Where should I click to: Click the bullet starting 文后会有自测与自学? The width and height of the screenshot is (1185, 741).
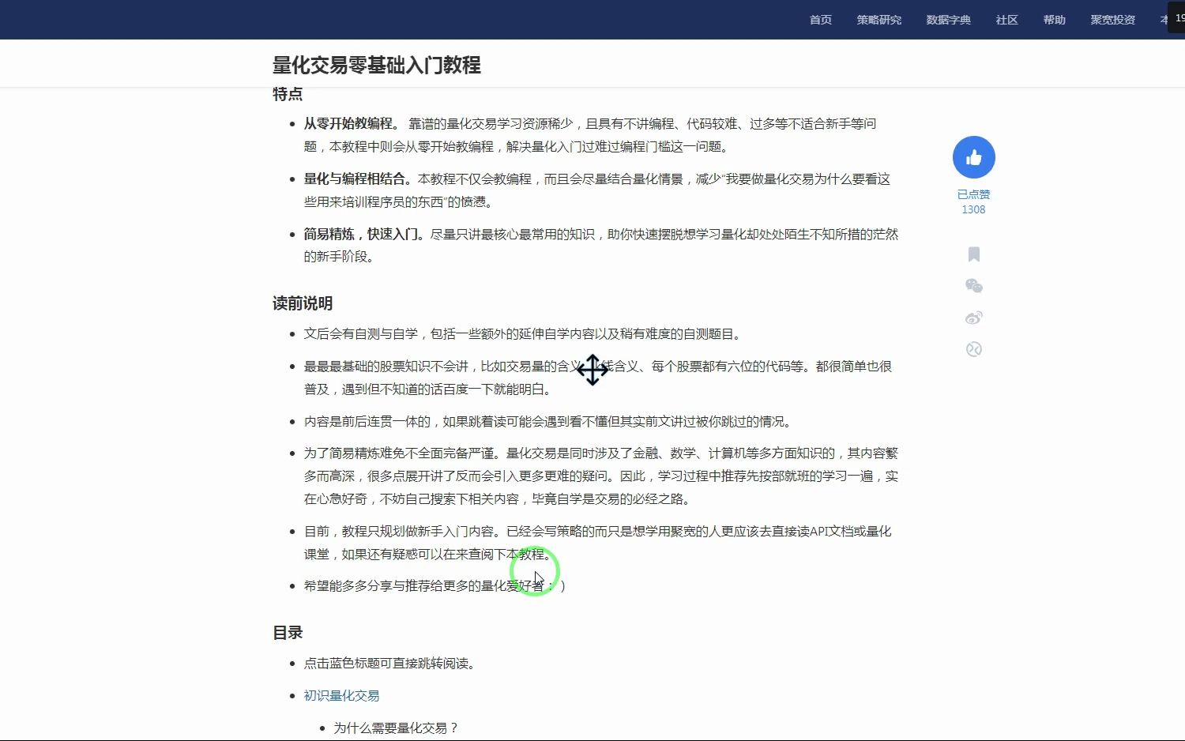coord(525,334)
